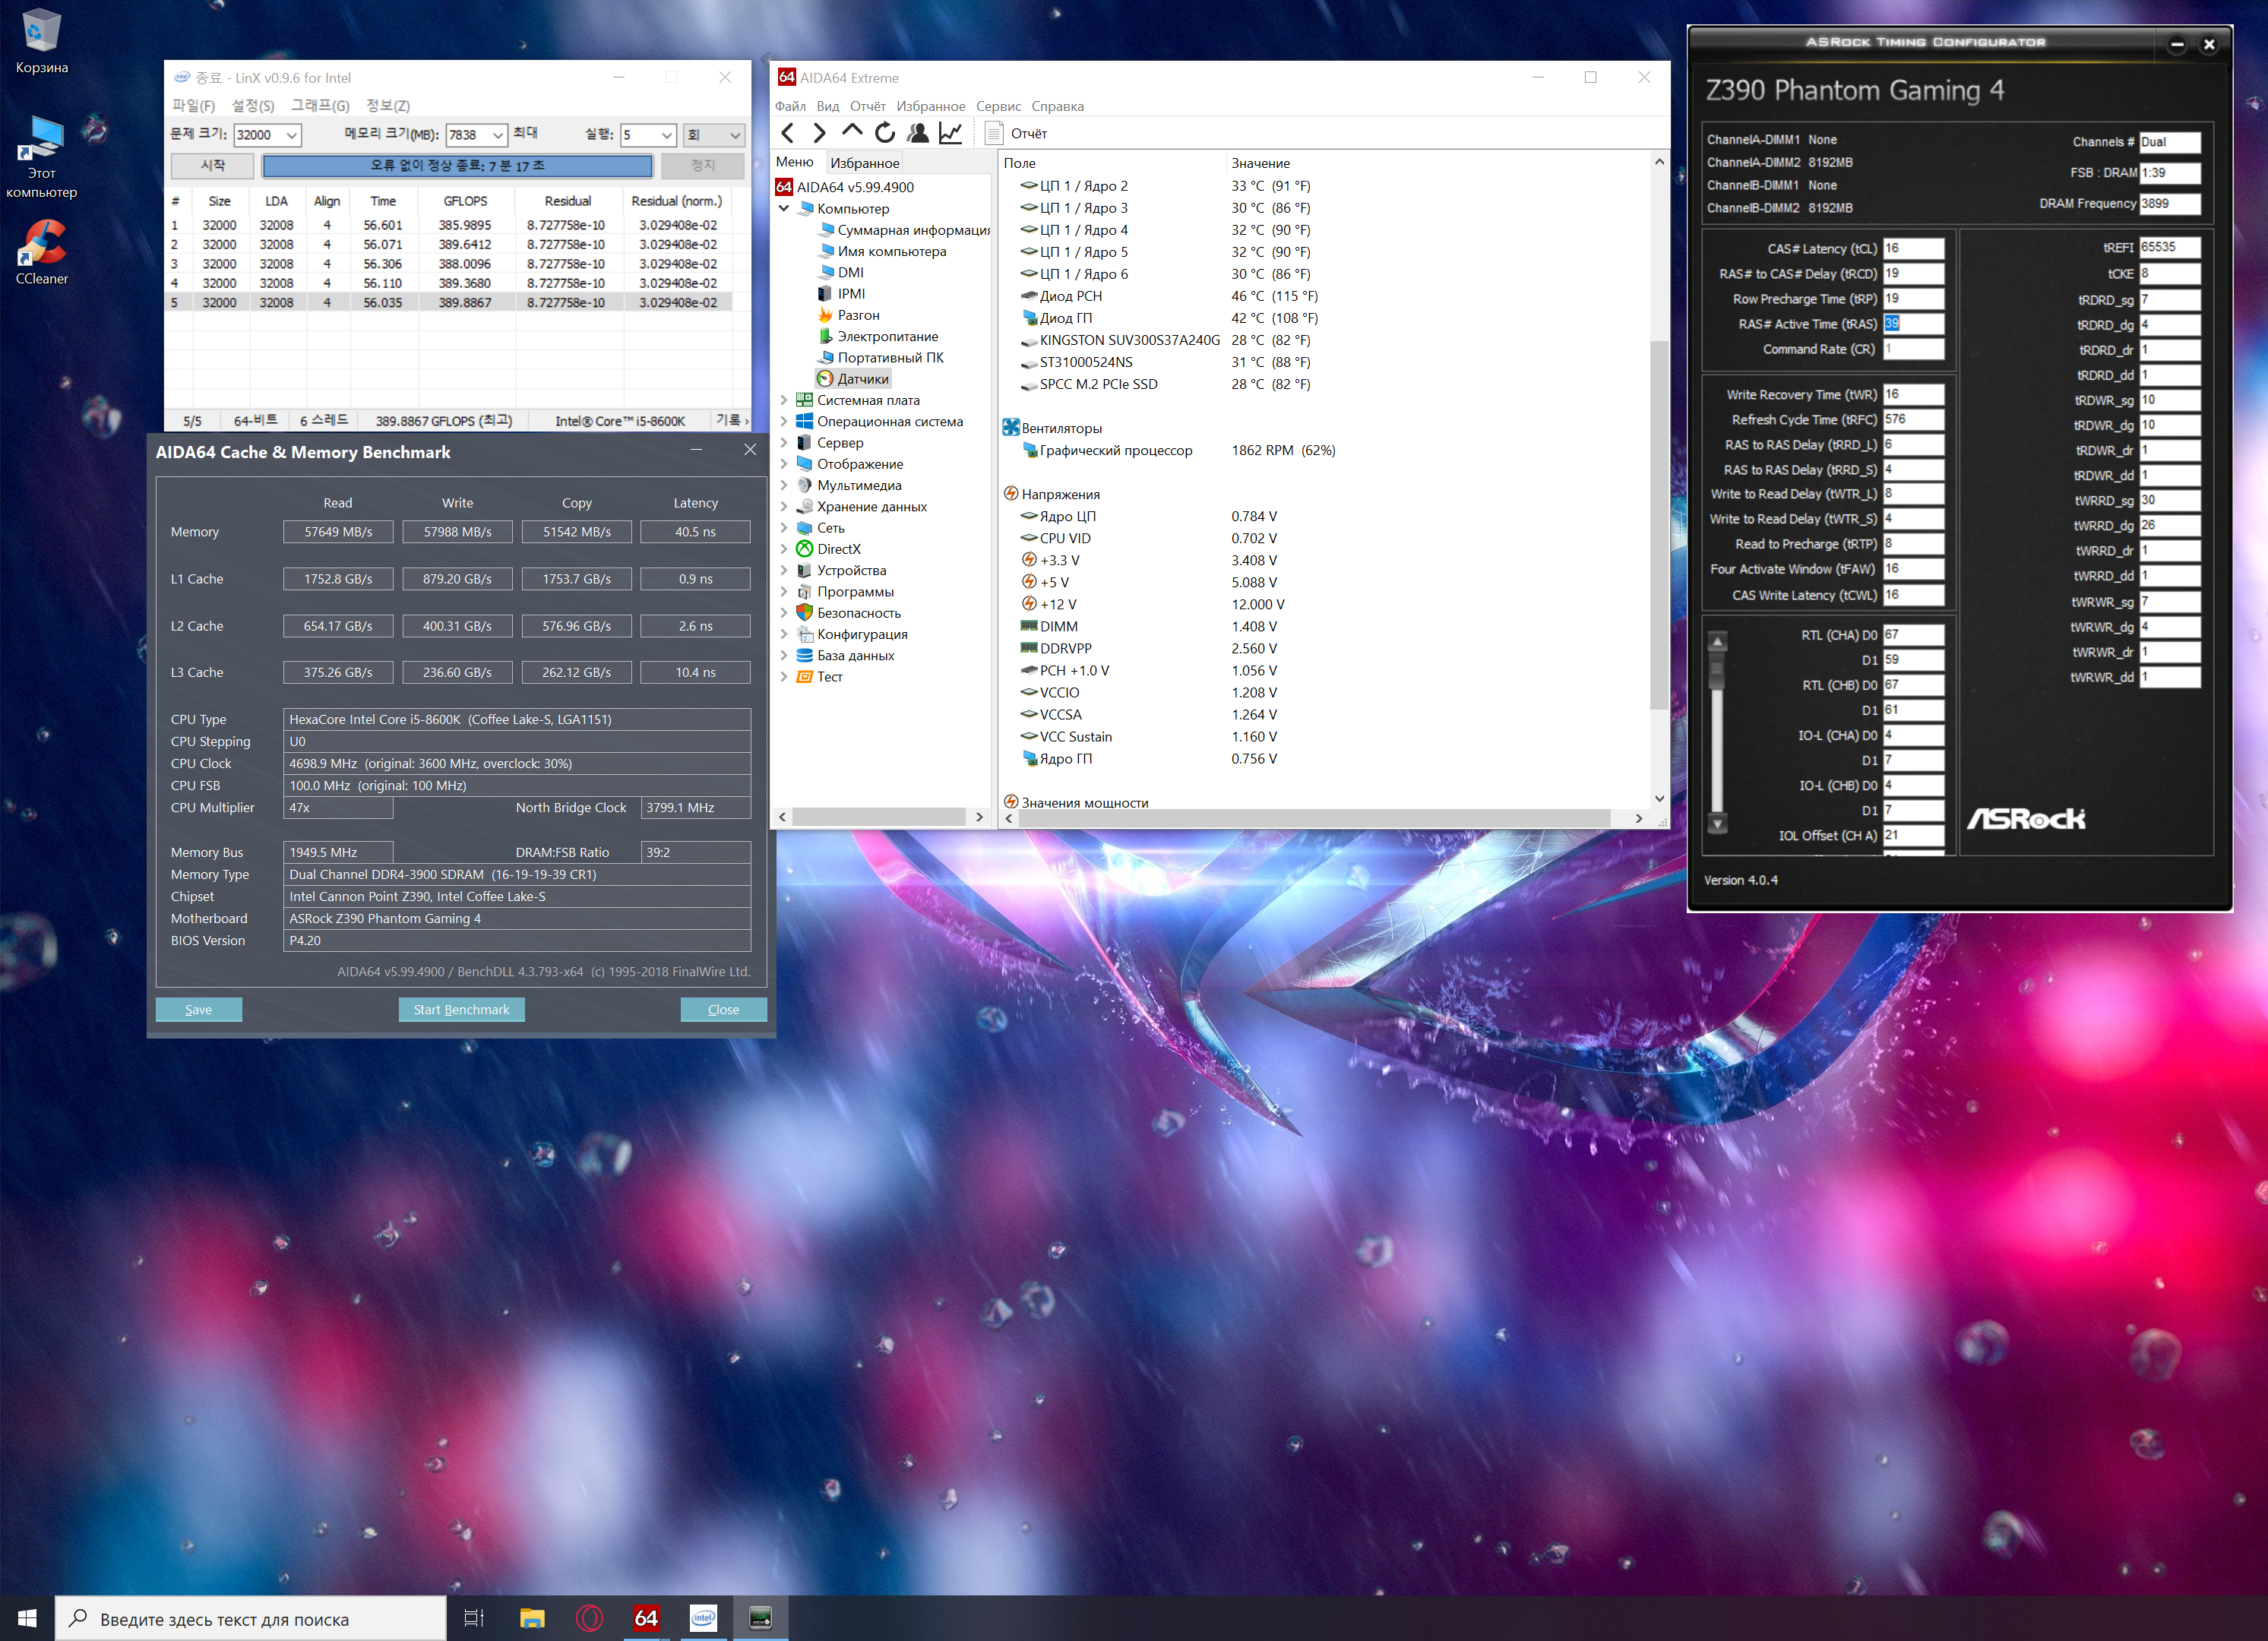The width and height of the screenshot is (2268, 1641).
Task: Click the AIDA64 graph chart icon
Action: pos(950,133)
